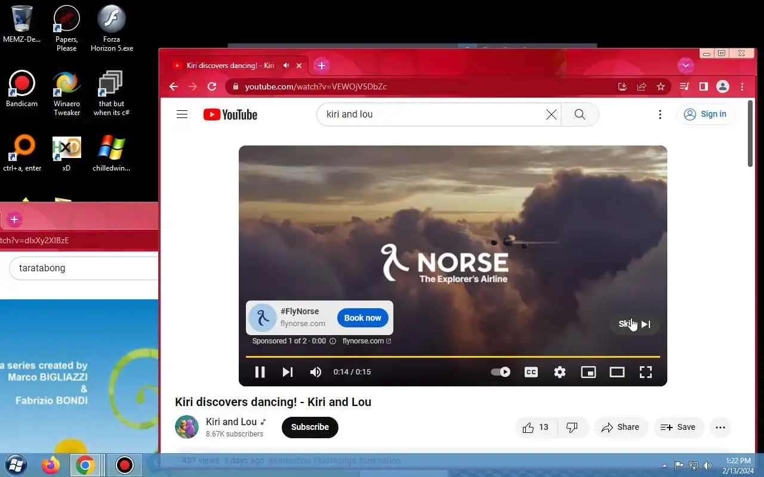
Task: Enable miniplayer mode
Action: point(589,372)
